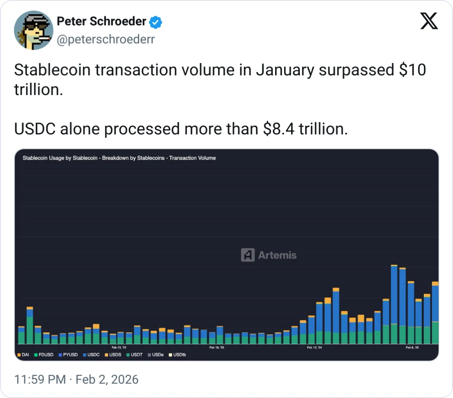Hide the USDC series via legend

point(91,354)
